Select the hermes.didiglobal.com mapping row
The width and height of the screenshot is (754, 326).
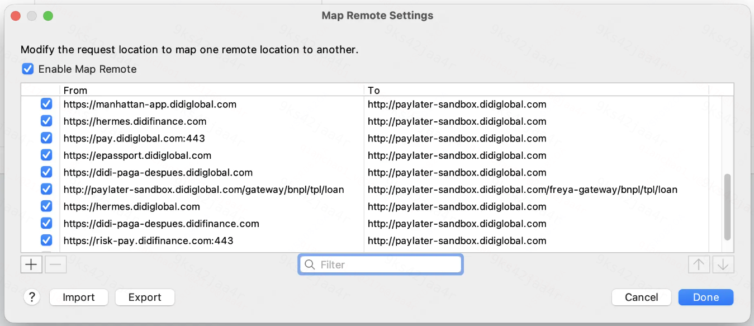pyautogui.click(x=371, y=206)
